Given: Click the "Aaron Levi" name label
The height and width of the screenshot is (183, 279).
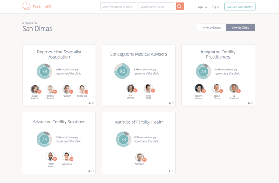Looking at the screenshot, I should click(x=67, y=164).
